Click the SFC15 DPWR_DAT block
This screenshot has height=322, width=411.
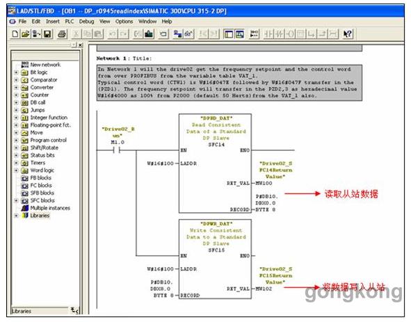coord(215,259)
